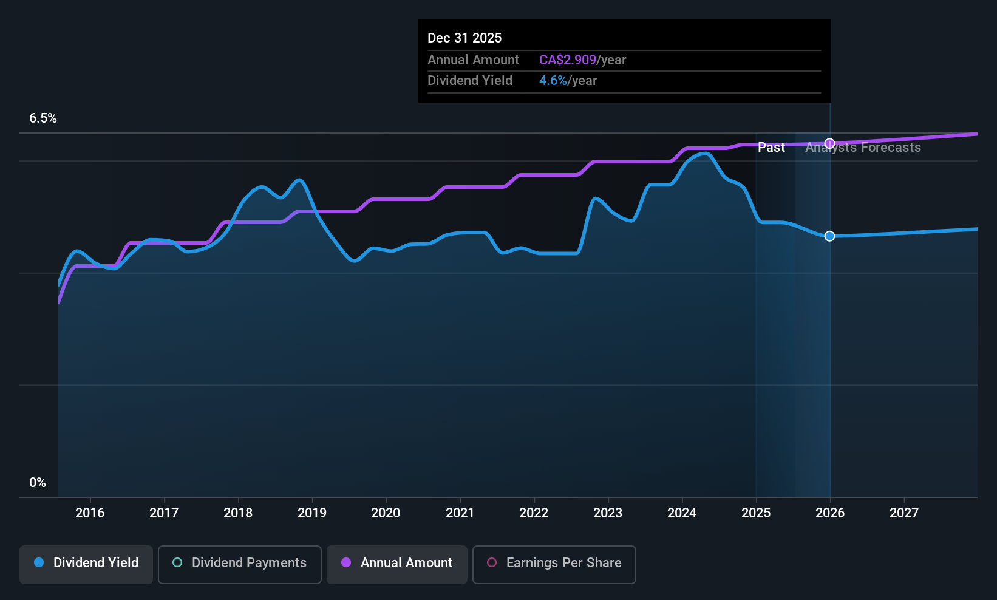Toggle the Dividend Yield legend button

86,564
